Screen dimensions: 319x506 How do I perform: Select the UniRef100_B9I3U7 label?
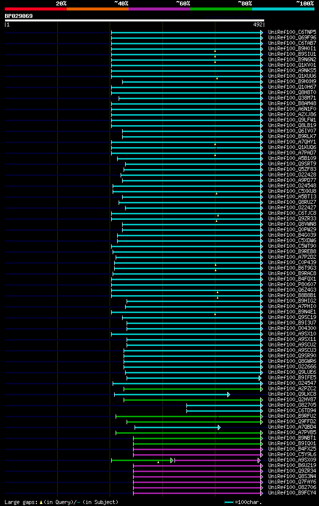click(292, 323)
